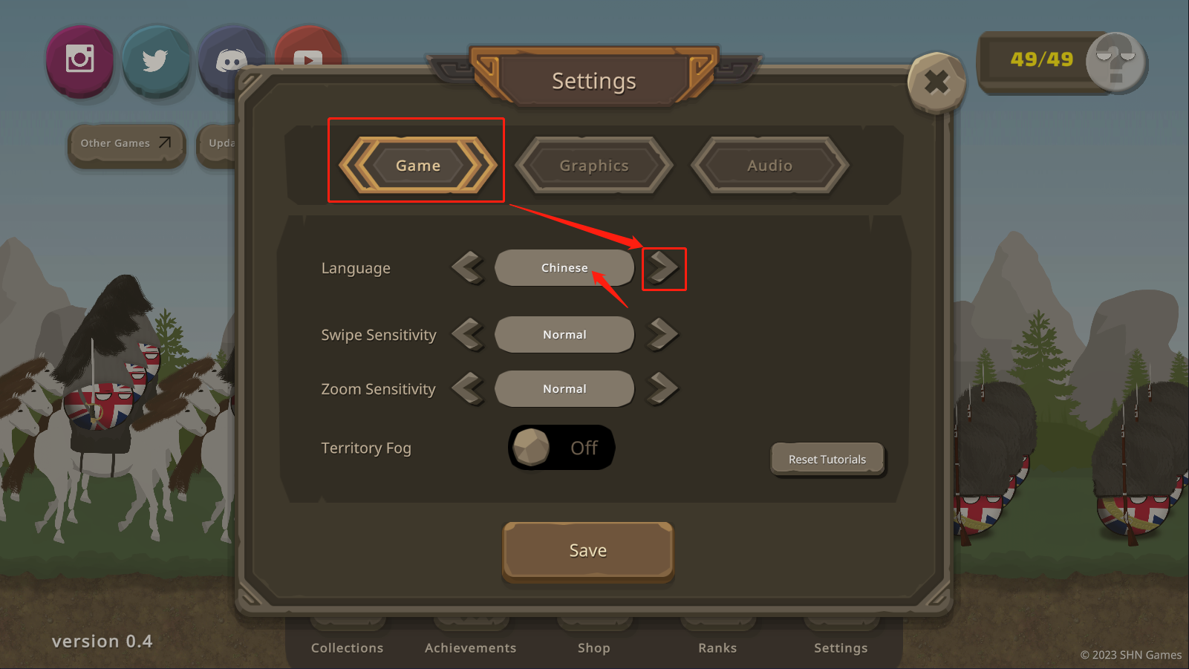Viewport: 1189px width, 669px height.
Task: Select the Game tab
Action: (x=418, y=165)
